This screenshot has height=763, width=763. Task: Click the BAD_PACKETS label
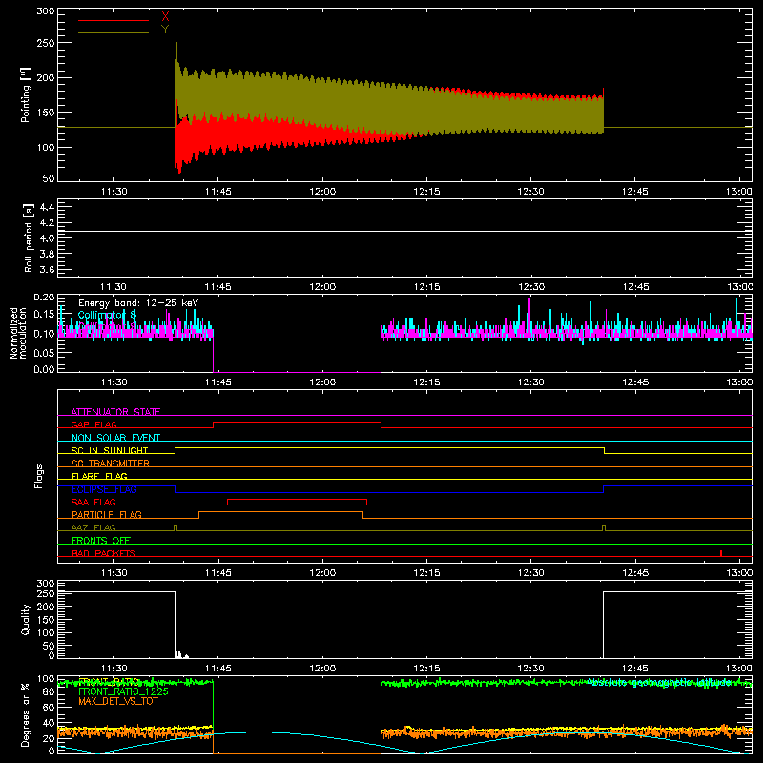coord(104,553)
